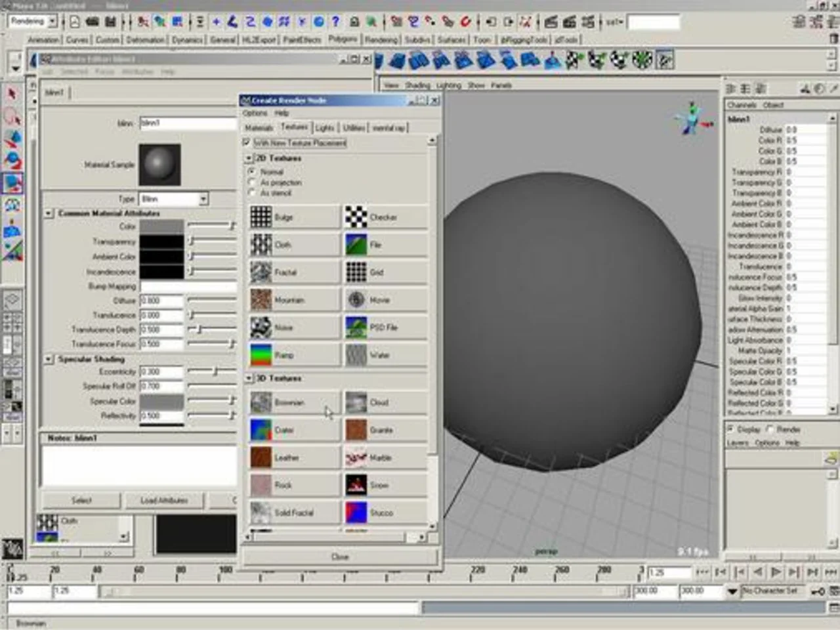Image resolution: width=840 pixels, height=630 pixels.
Task: Play the animation forward
Action: (776, 572)
